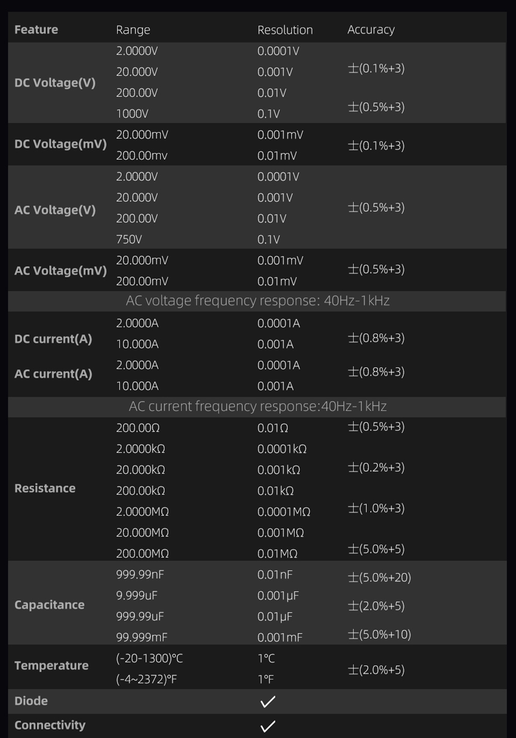516x738 pixels.
Task: Click the AC Voltage(mV) row label
Action: [60, 271]
